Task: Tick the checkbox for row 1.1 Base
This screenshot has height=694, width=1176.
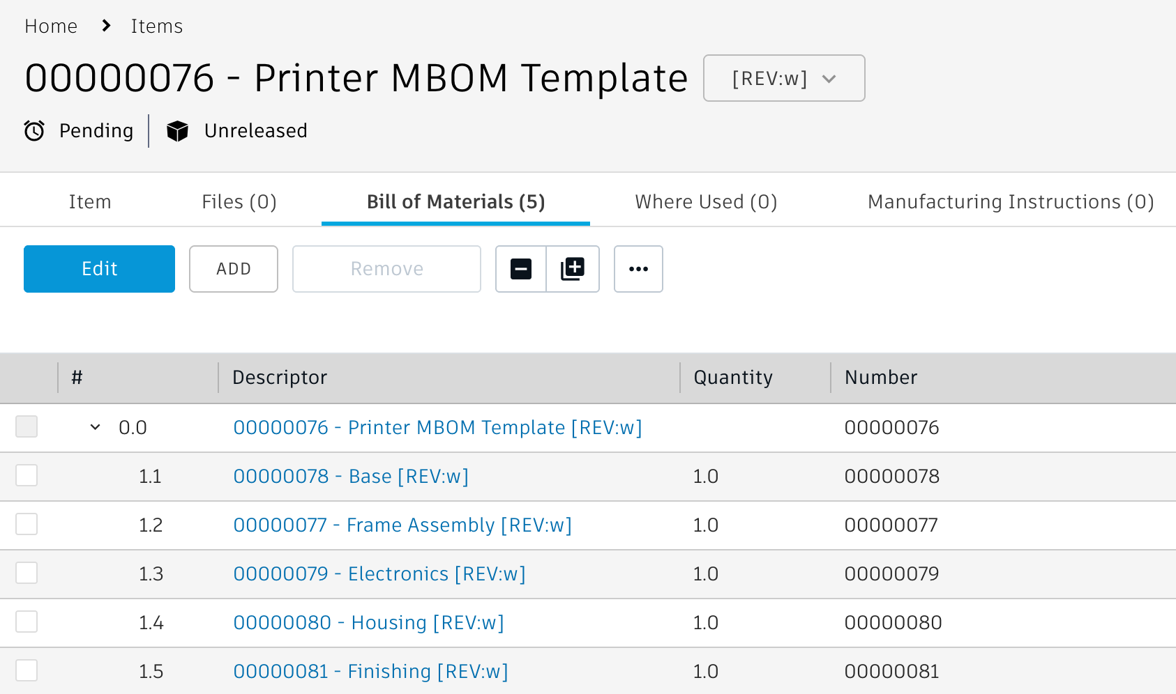Action: [x=27, y=475]
